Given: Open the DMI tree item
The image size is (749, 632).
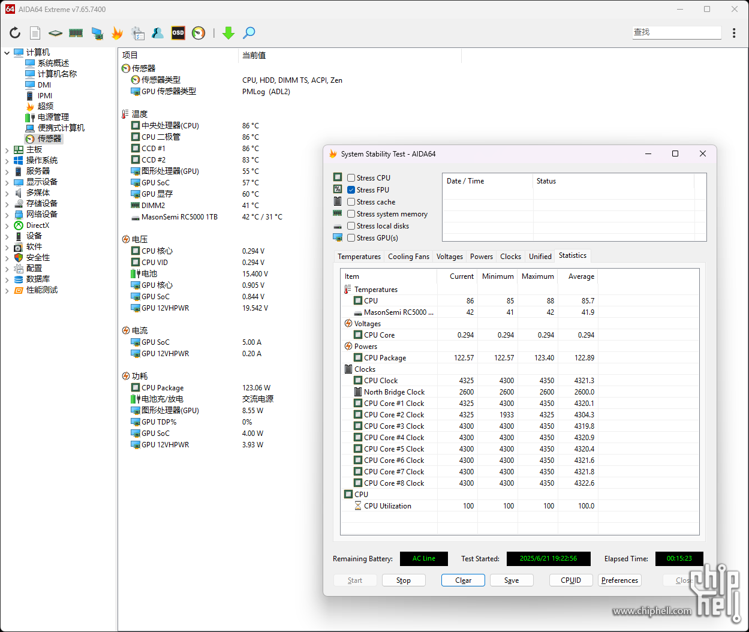Looking at the screenshot, I should [44, 85].
